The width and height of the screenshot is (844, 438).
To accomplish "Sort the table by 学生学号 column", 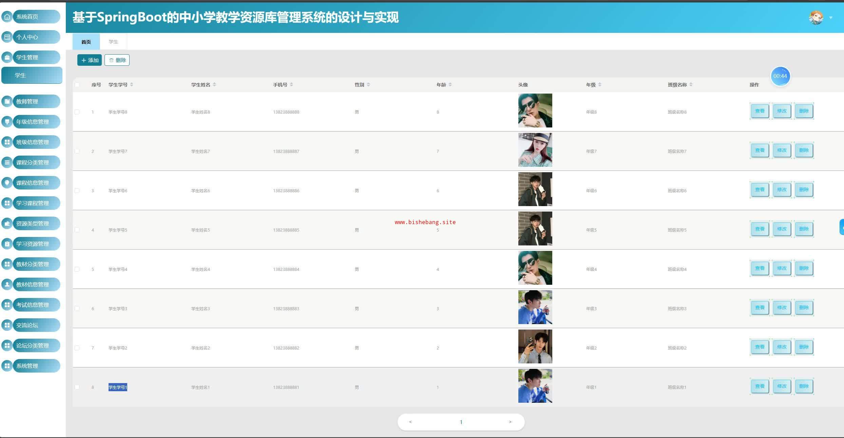I will click(132, 85).
